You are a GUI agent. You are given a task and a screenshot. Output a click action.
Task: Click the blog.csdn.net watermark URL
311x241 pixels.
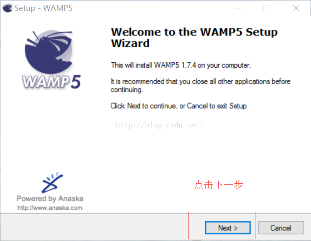pos(159,125)
